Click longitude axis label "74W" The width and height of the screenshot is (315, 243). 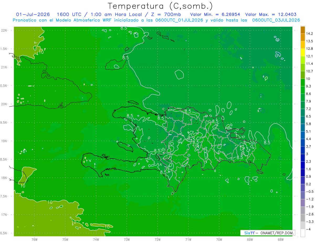[96, 239]
